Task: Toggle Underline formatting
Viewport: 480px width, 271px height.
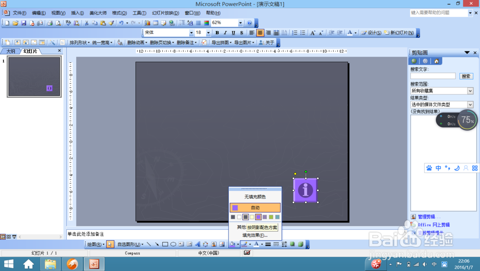Action: coord(233,33)
